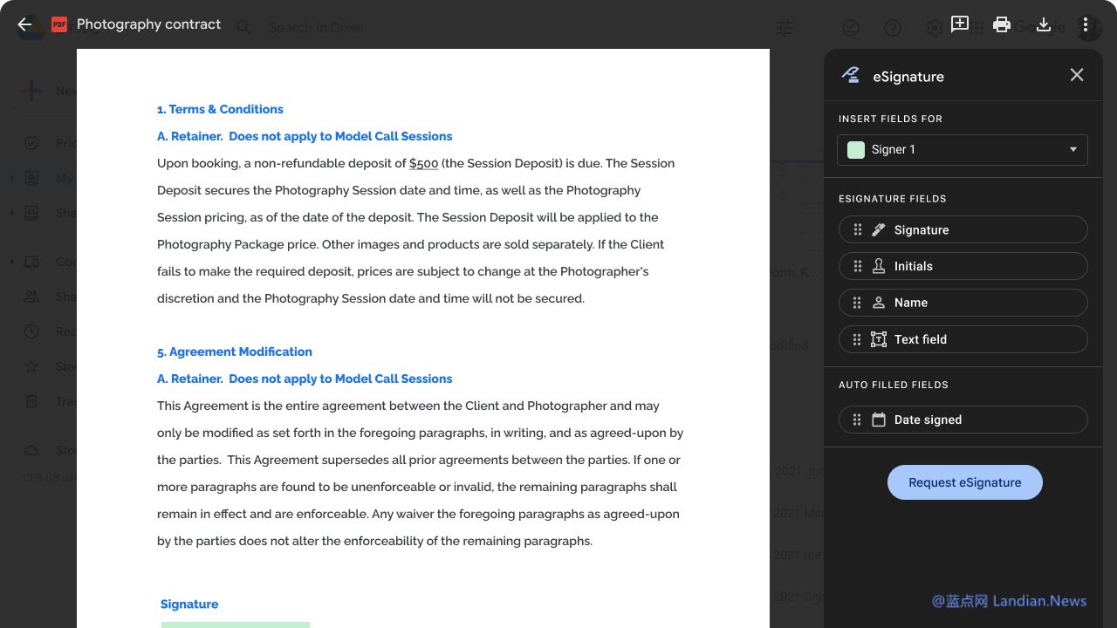Screen dimensions: 1117x628
Task: Click 'AUTO FILLED FIELDS' section label
Action: 894,385
